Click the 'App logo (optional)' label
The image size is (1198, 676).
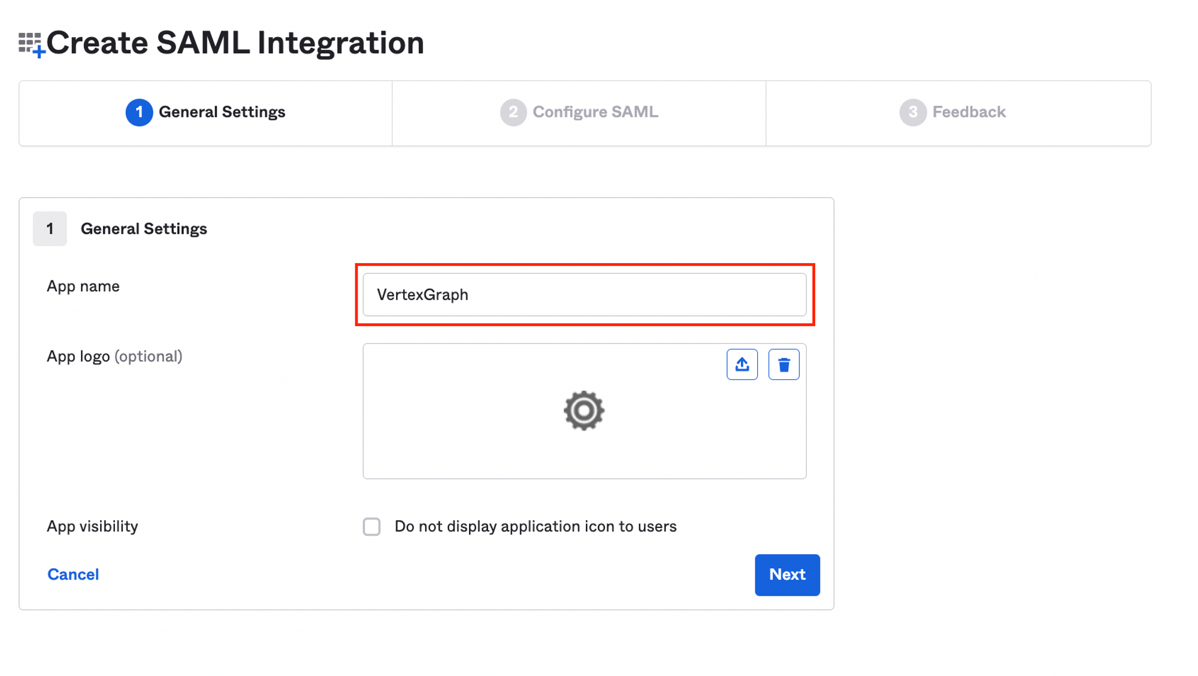tap(114, 357)
